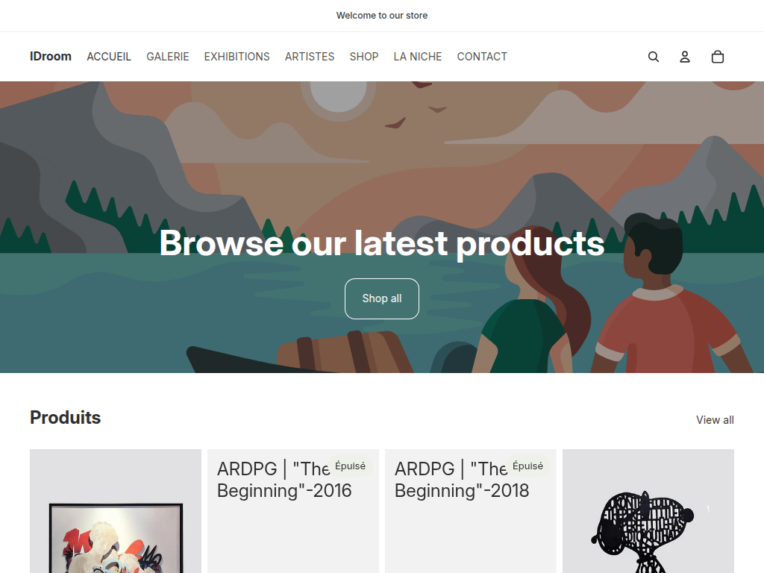Image resolution: width=764 pixels, height=573 pixels.
Task: Click the Épuisé badge on 2018 product
Action: point(527,466)
